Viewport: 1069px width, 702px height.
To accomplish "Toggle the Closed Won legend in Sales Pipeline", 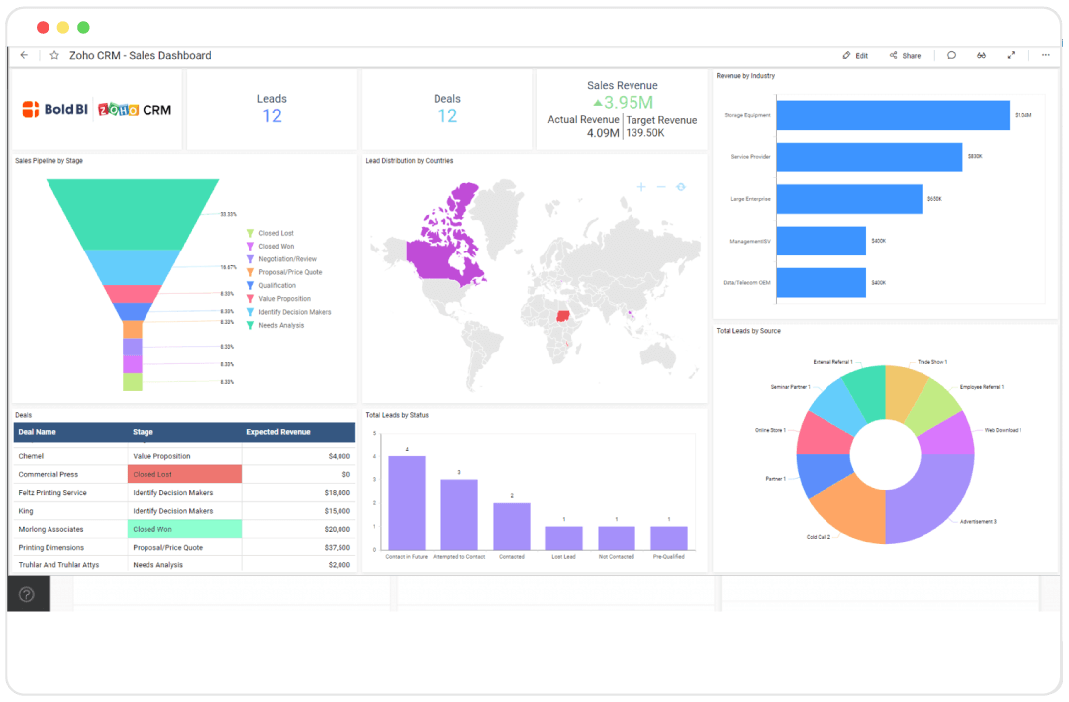I will [x=273, y=246].
